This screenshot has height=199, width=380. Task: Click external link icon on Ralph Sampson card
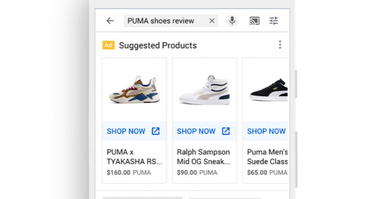click(x=226, y=131)
